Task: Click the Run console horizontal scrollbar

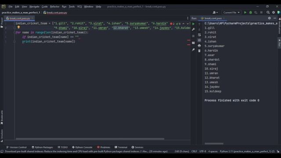Action: point(214,144)
